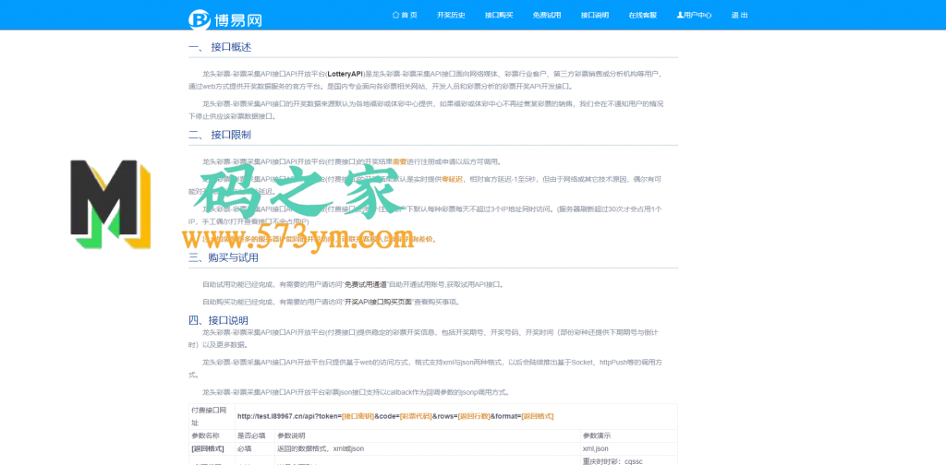Select the 参数演示 table column header
This screenshot has width=946, height=465.
[x=597, y=435]
